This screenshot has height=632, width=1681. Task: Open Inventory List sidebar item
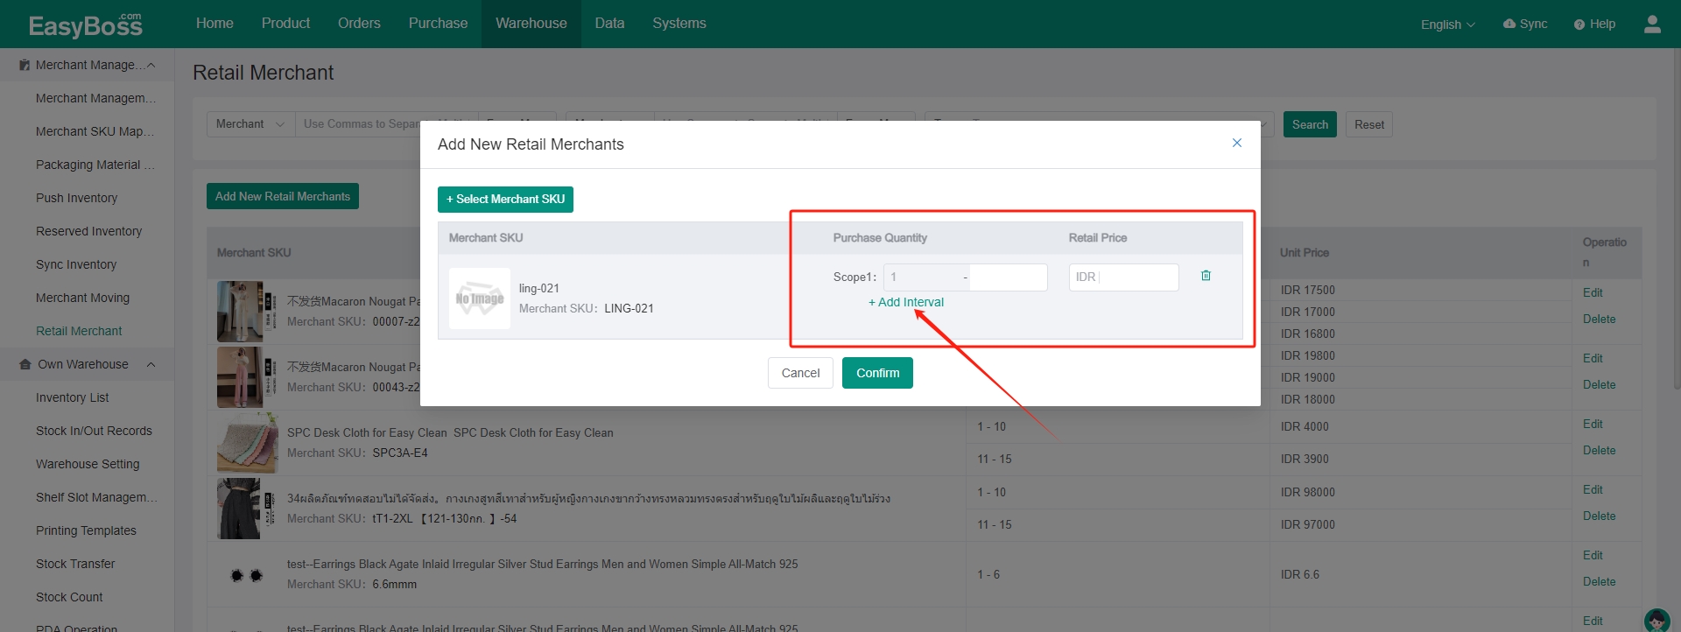pos(73,397)
